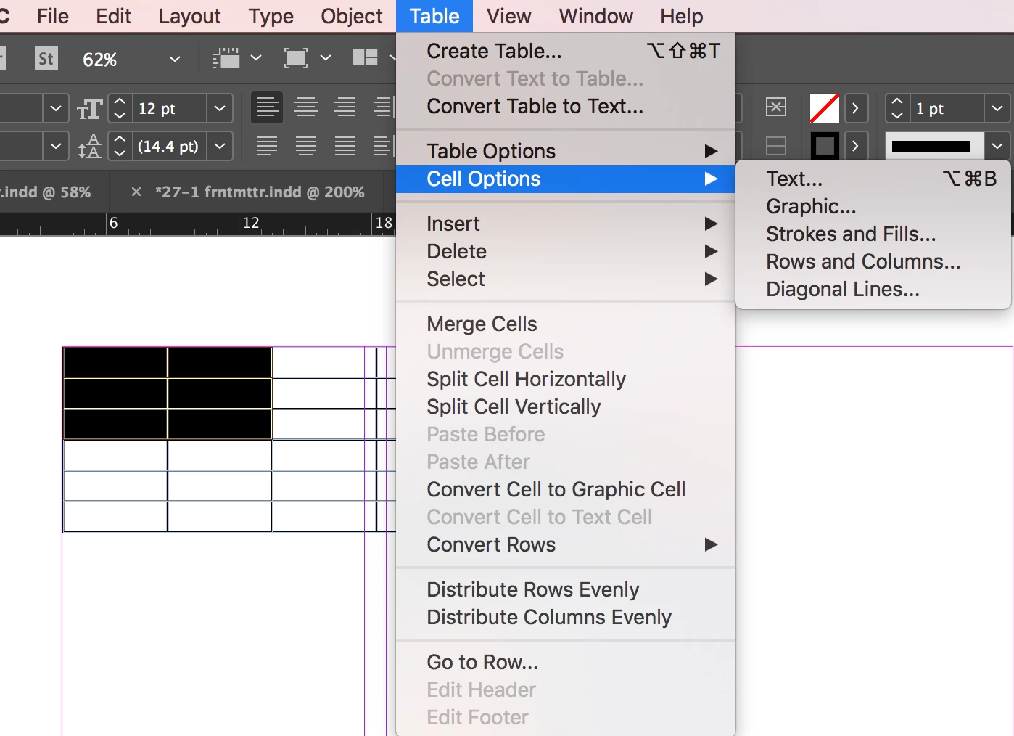Expand the Insert submenu
Viewport: 1014px width, 736px height.
click(x=566, y=224)
